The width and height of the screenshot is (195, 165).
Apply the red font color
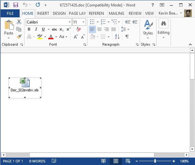click(x=51, y=37)
